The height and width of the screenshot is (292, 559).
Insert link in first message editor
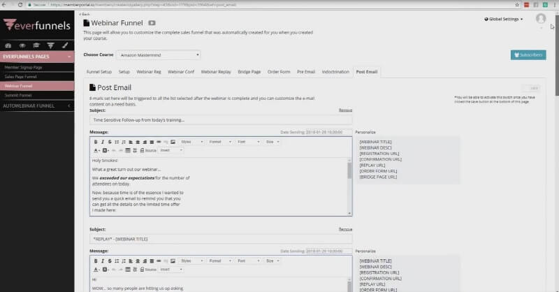click(159, 142)
